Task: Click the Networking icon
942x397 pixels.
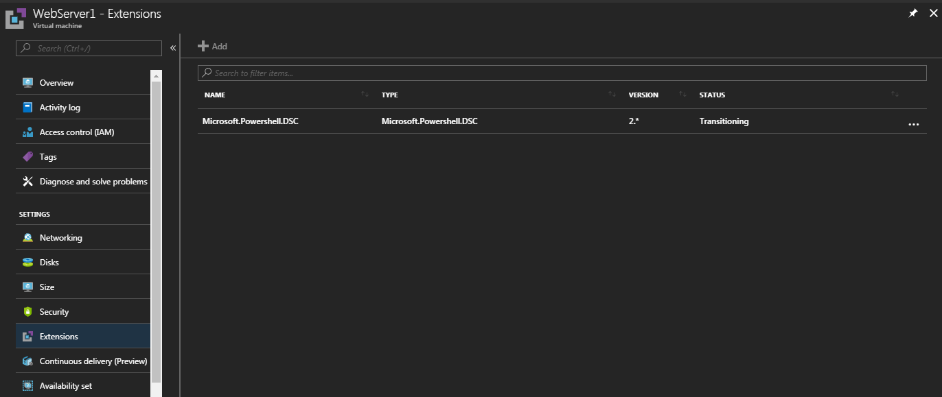Action: pyautogui.click(x=27, y=237)
